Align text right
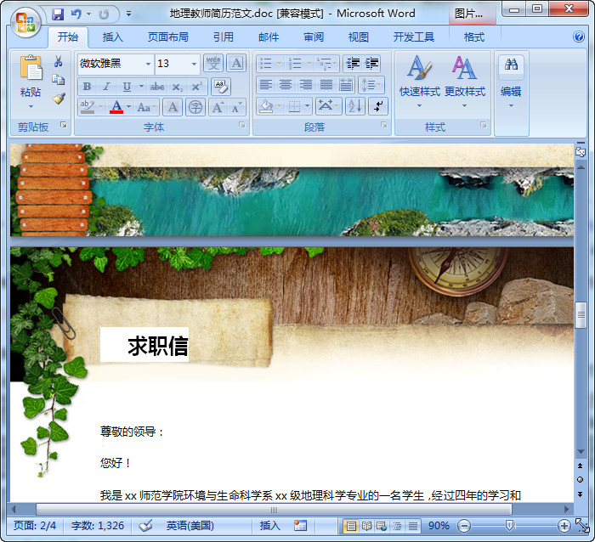The width and height of the screenshot is (595, 542). coord(305,85)
